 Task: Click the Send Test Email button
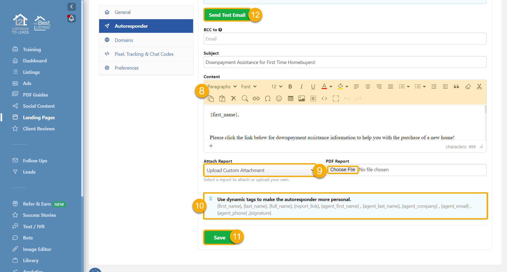[x=227, y=15]
